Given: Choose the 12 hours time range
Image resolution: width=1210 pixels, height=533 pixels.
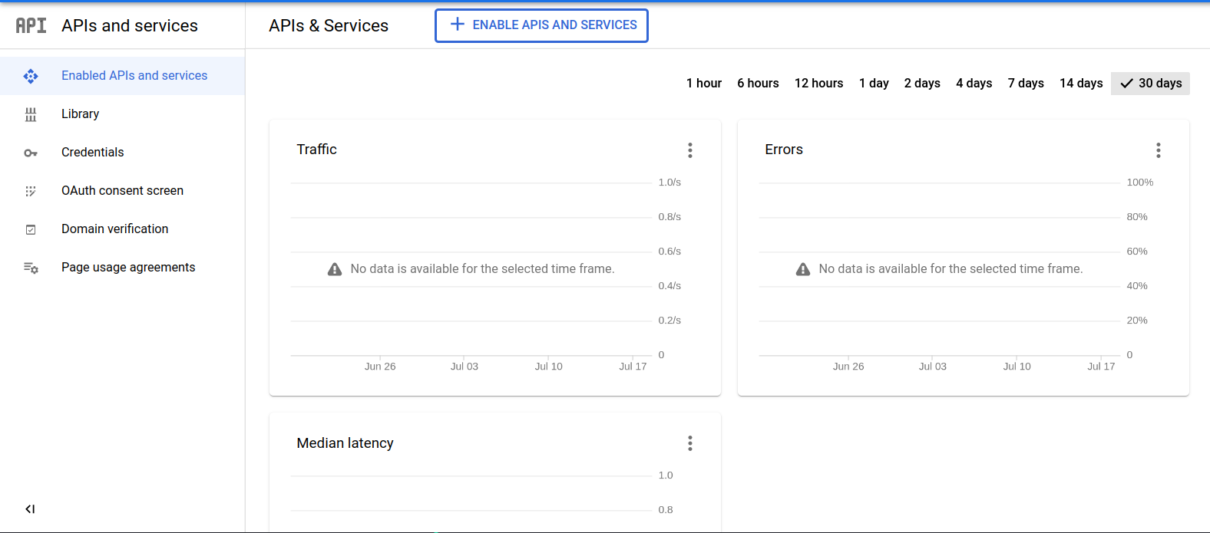Looking at the screenshot, I should (x=818, y=84).
